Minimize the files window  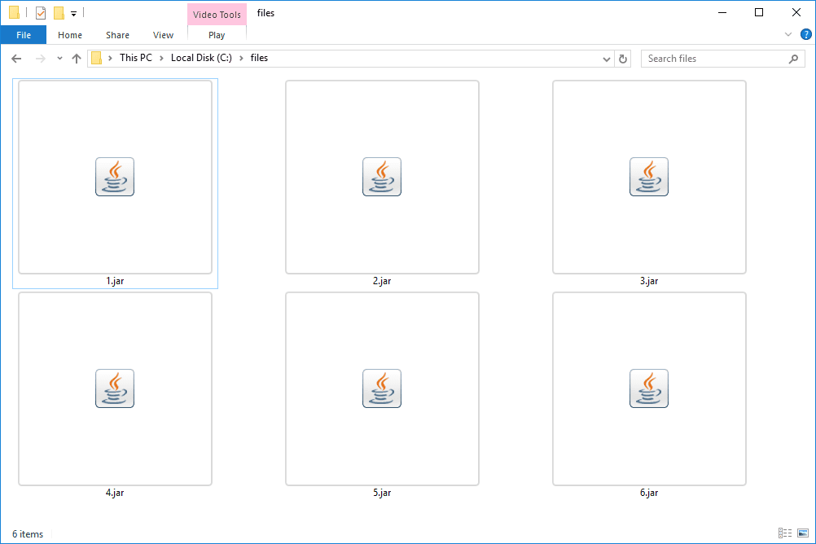[x=722, y=12]
